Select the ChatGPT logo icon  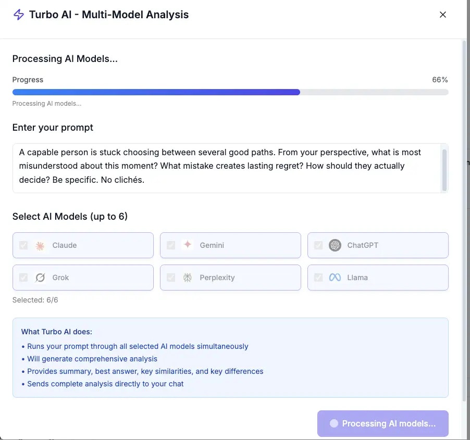pyautogui.click(x=336, y=245)
